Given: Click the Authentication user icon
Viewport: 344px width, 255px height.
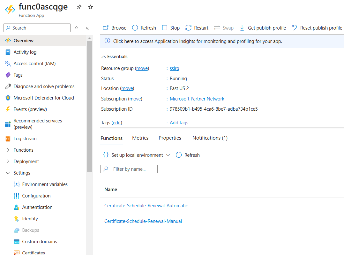Looking at the screenshot, I should pyautogui.click(x=17, y=207).
